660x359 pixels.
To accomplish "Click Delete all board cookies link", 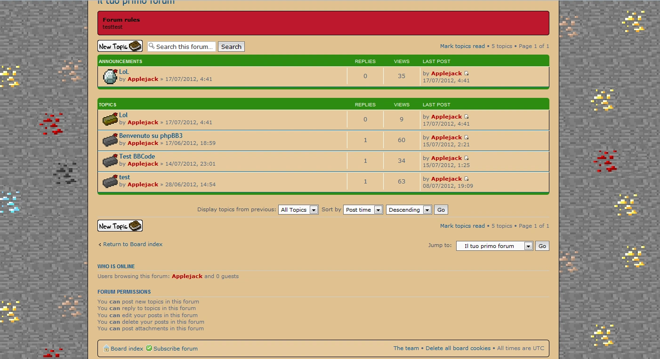I will point(458,348).
